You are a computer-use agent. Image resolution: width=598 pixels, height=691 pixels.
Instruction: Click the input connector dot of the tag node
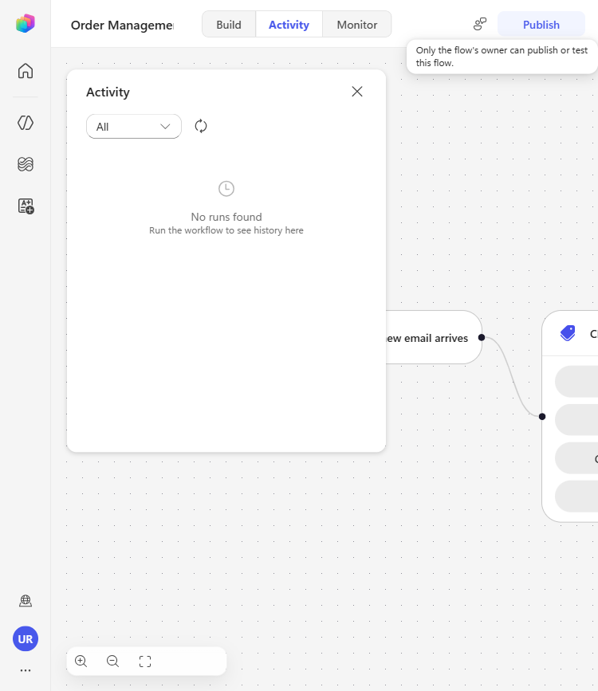(x=542, y=417)
